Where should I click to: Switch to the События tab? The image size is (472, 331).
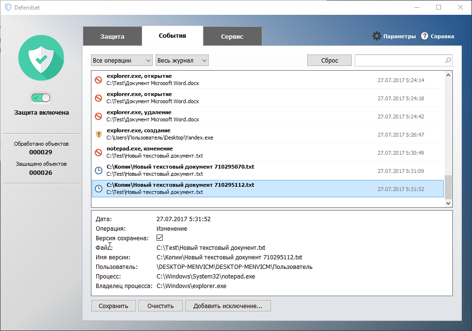(x=172, y=36)
